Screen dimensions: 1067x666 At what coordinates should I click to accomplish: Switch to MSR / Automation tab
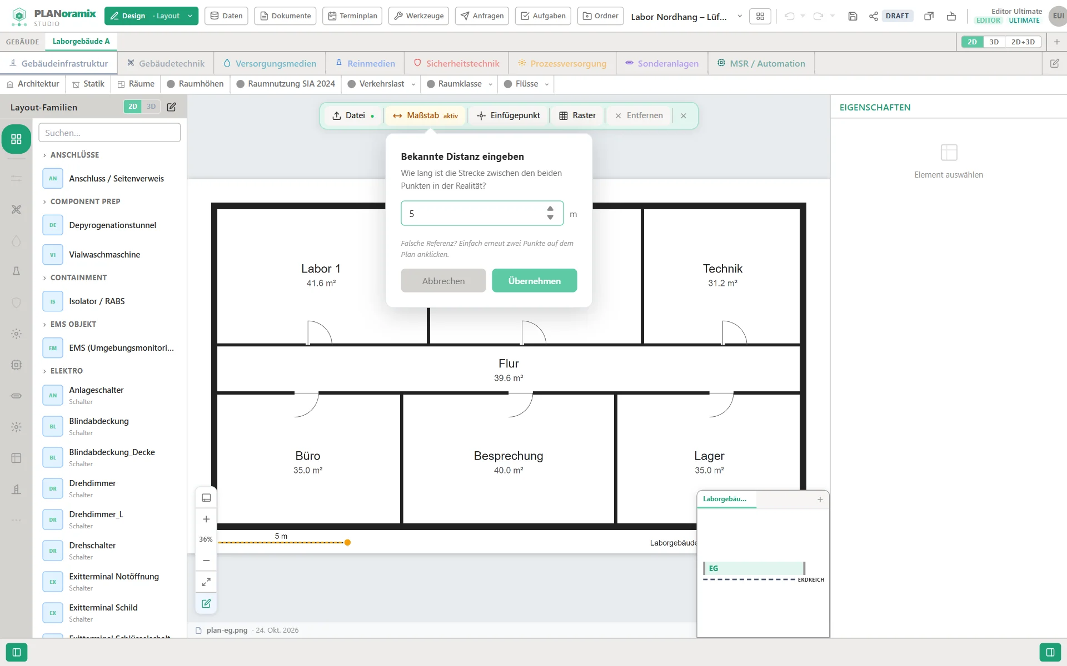761,63
